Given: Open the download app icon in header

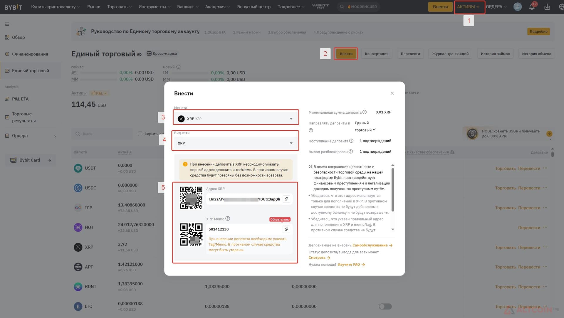Looking at the screenshot, I should [x=547, y=7].
